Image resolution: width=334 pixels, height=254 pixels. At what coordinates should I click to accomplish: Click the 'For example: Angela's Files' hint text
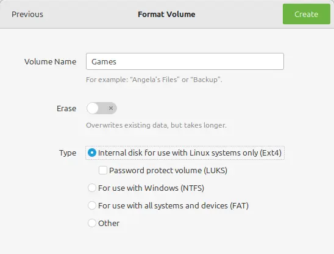pos(154,80)
